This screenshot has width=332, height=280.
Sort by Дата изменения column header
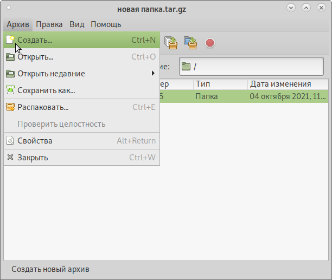point(288,84)
